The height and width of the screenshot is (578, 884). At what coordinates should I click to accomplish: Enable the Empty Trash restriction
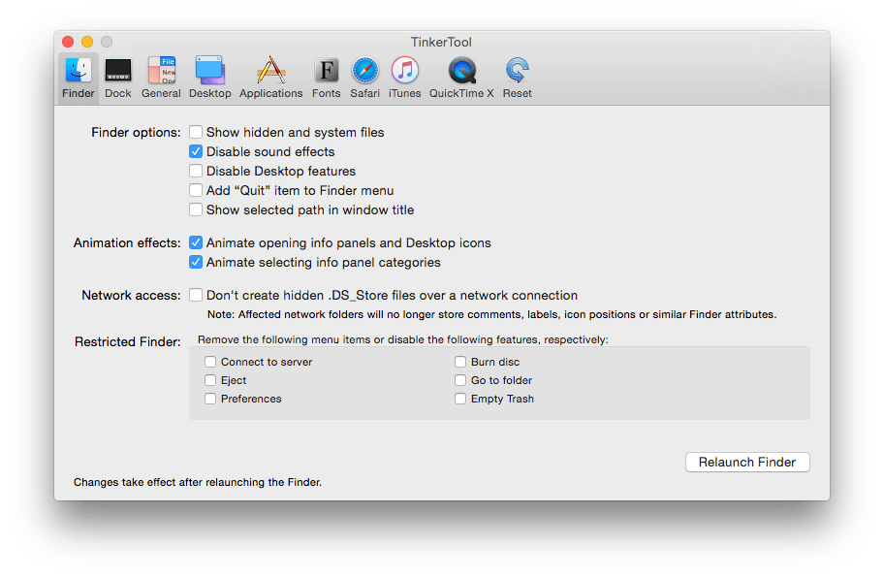[x=460, y=399]
